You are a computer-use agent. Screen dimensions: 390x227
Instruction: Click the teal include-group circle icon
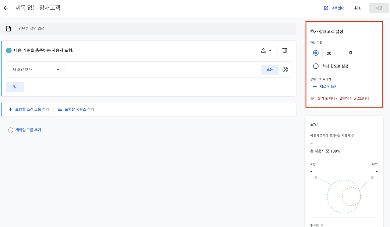(x=9, y=50)
